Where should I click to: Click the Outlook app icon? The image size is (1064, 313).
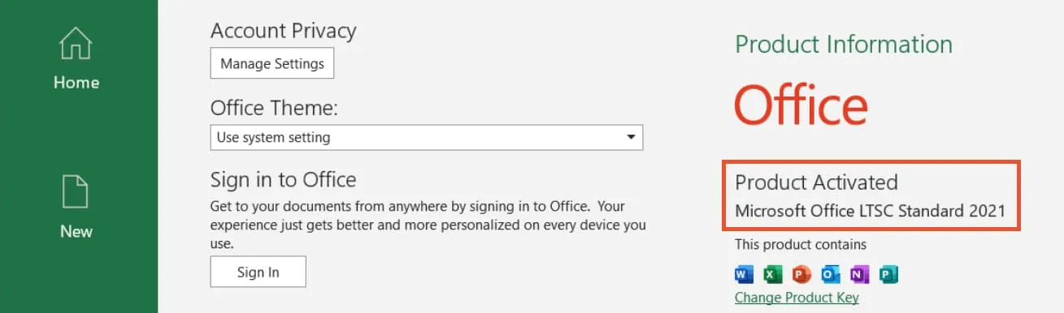(x=830, y=275)
